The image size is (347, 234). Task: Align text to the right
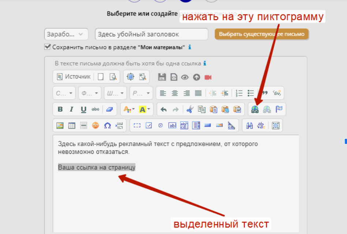pos(187,93)
